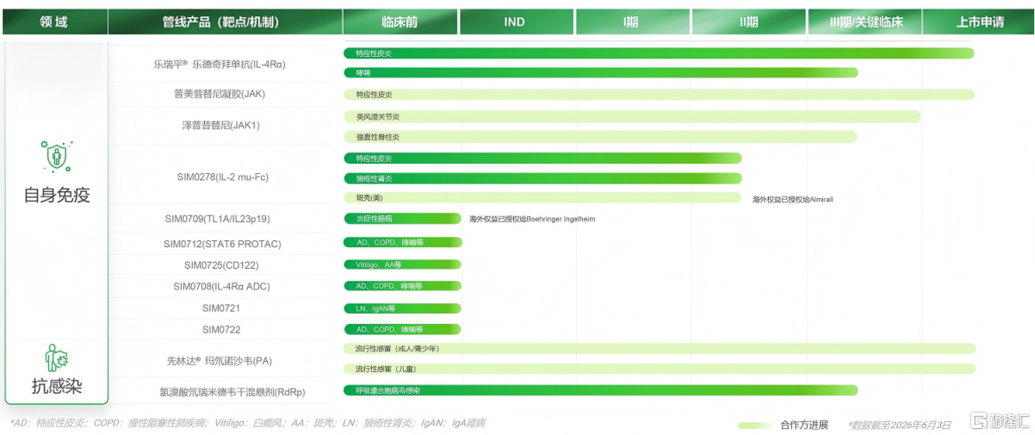Screen dimensions: 1035x435
Task: Select the 领域 column header
Action: (54, 22)
